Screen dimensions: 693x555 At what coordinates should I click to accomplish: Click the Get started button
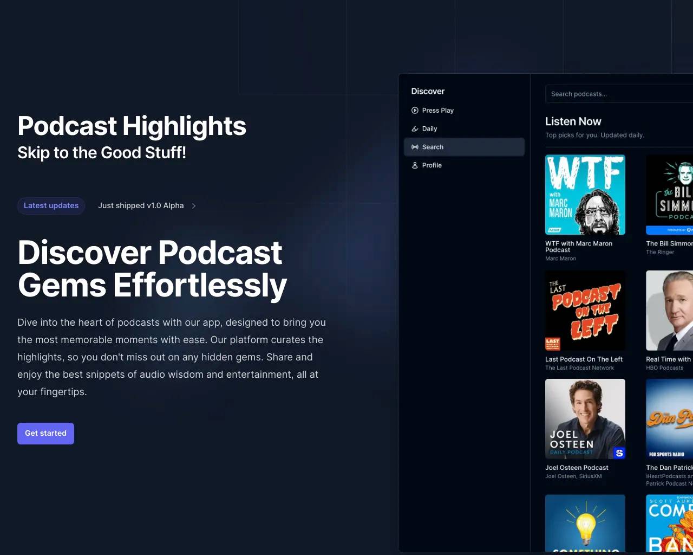coord(45,434)
